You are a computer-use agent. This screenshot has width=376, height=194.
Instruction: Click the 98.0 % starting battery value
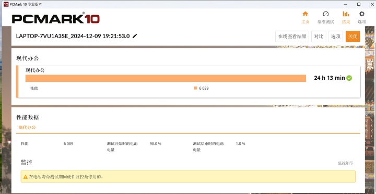(x=156, y=144)
